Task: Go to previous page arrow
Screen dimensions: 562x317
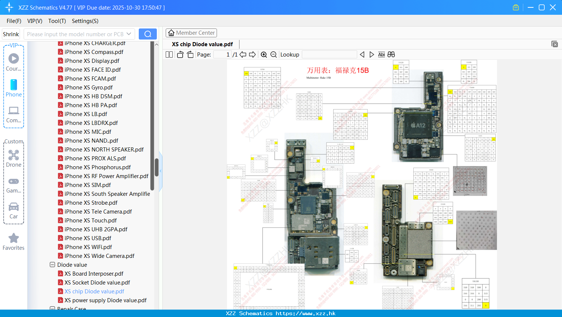Action: (243, 55)
